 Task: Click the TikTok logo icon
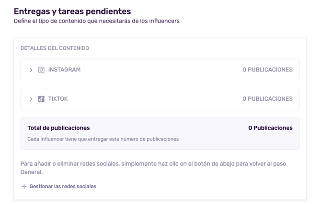pyautogui.click(x=41, y=99)
